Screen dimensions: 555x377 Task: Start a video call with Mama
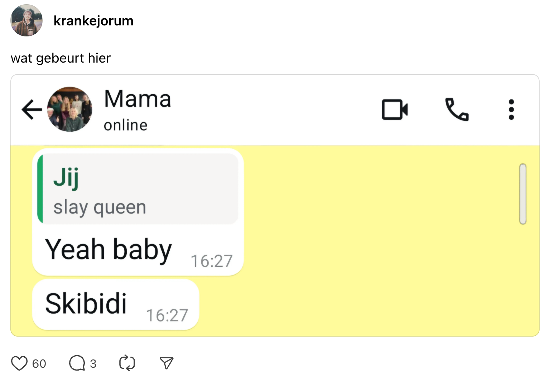click(x=395, y=109)
